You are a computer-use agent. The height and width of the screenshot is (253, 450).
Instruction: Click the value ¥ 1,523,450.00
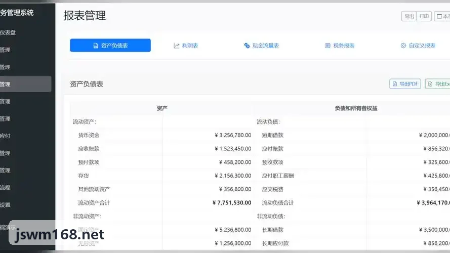pos(233,149)
